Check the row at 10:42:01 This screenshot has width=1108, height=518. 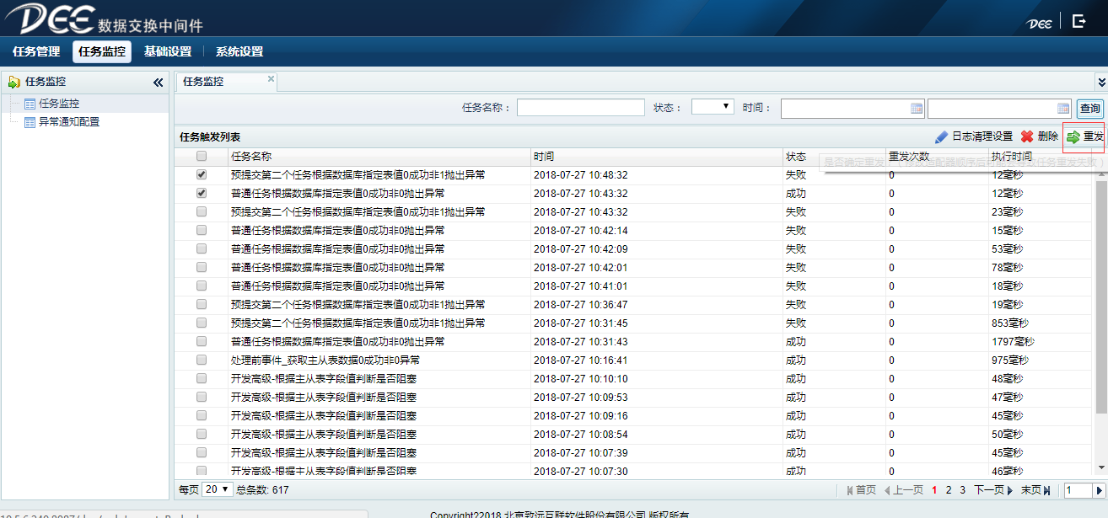[x=202, y=268]
